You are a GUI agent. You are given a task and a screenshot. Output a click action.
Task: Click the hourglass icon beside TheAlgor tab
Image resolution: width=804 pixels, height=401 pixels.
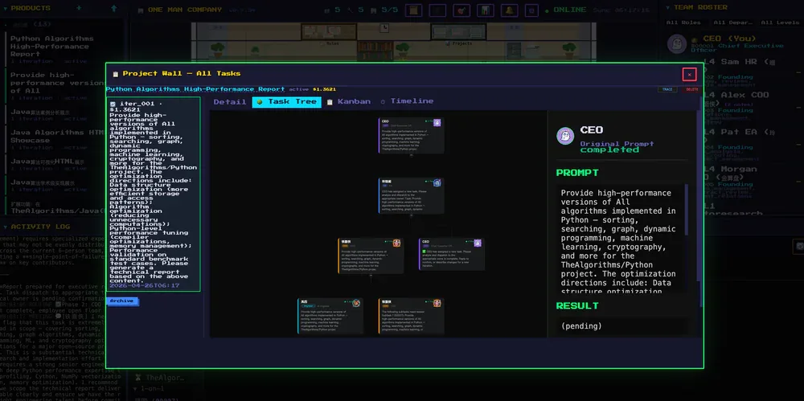(137, 378)
